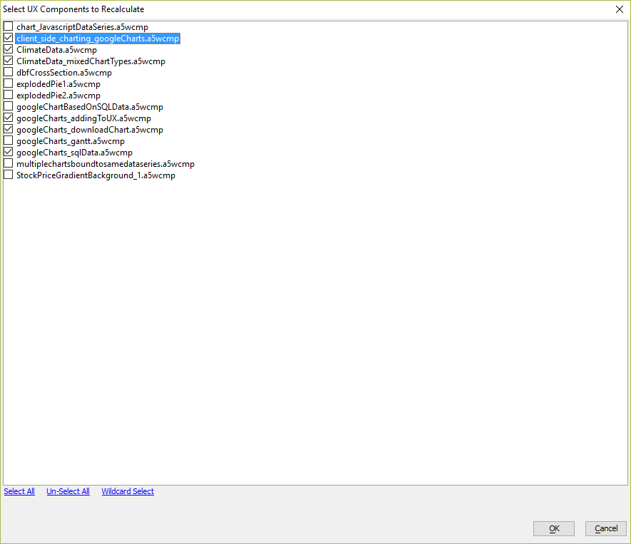Check the googleCharts_gantt.a5wcmp checkbox
The width and height of the screenshot is (631, 544).
(8, 140)
